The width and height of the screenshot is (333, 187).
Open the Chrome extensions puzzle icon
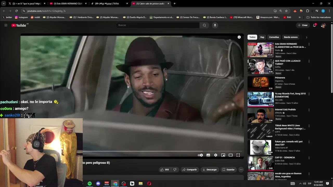(308, 11)
